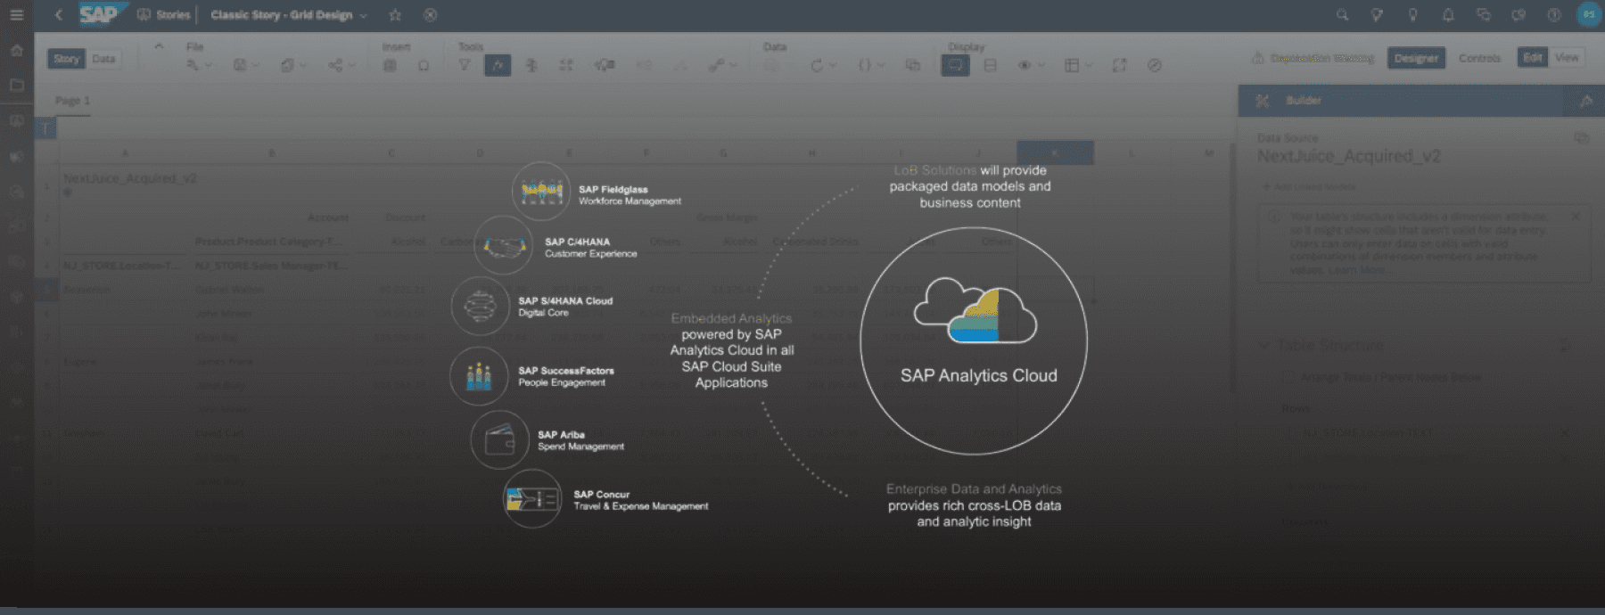Open the Refresh dropdown in toolbar
The image size is (1605, 615).
pyautogui.click(x=822, y=65)
